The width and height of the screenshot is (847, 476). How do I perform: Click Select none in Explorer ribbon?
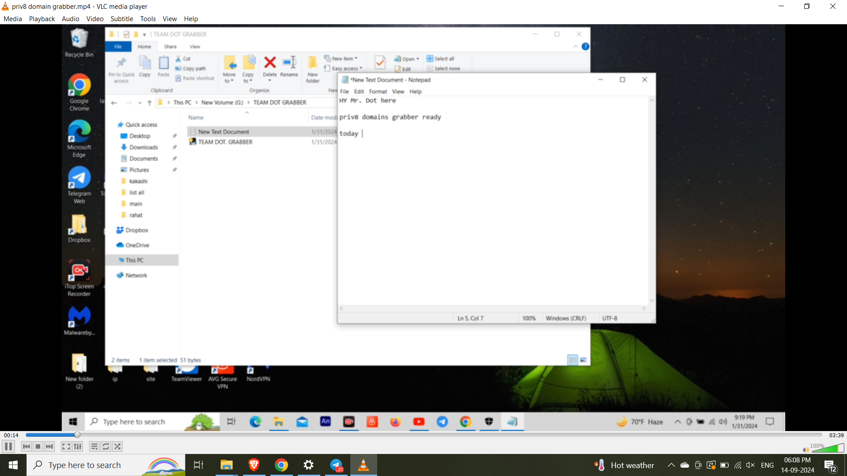[443, 68]
